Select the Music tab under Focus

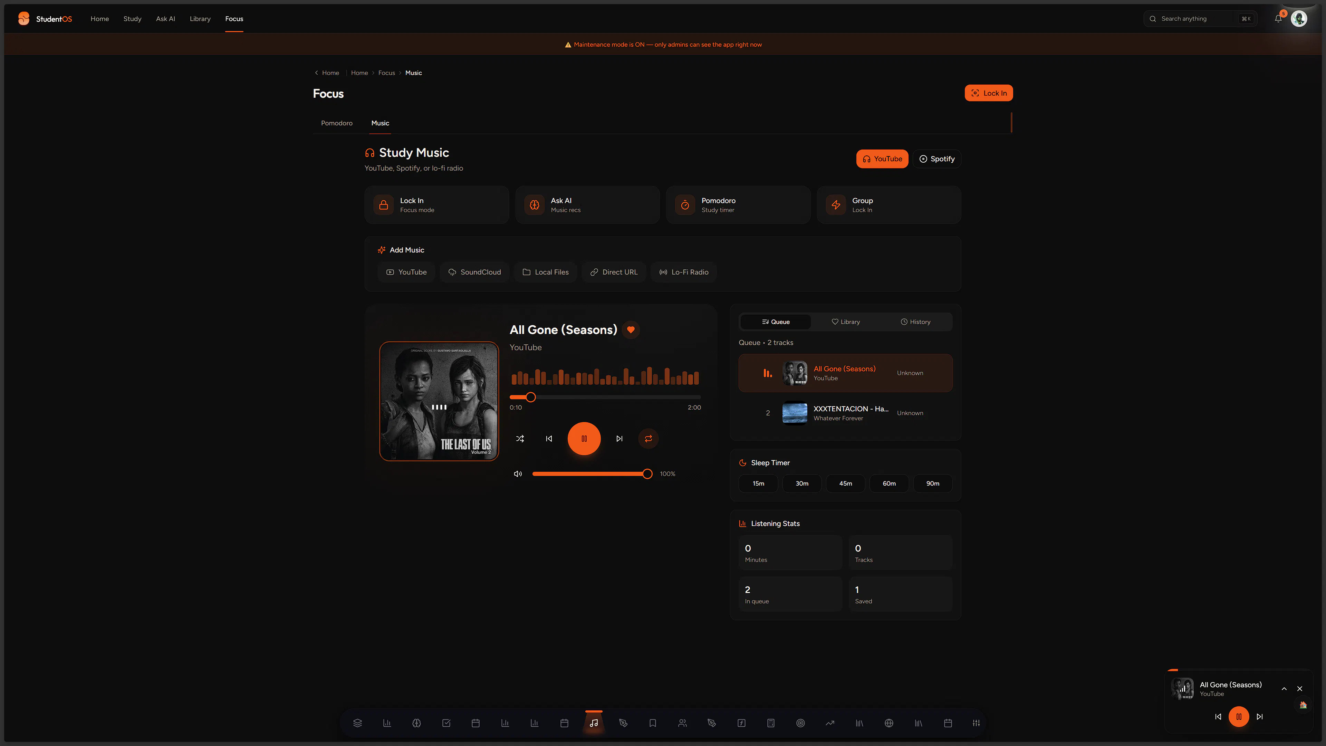(x=380, y=123)
